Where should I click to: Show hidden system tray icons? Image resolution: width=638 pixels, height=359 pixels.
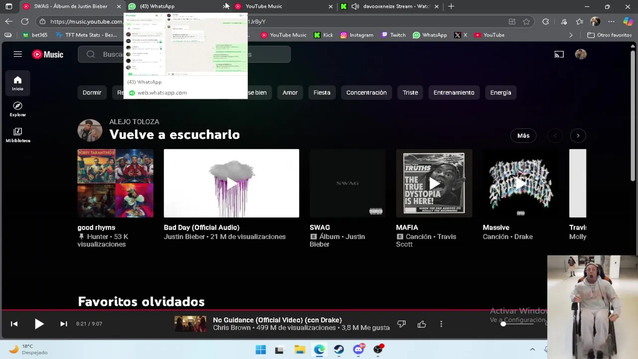pyautogui.click(x=532, y=350)
